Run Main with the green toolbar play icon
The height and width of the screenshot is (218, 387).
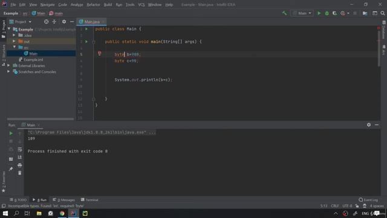(x=319, y=13)
